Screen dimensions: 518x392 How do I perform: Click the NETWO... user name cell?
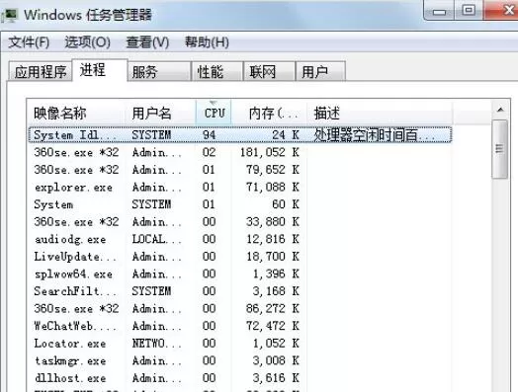pyautogui.click(x=156, y=344)
